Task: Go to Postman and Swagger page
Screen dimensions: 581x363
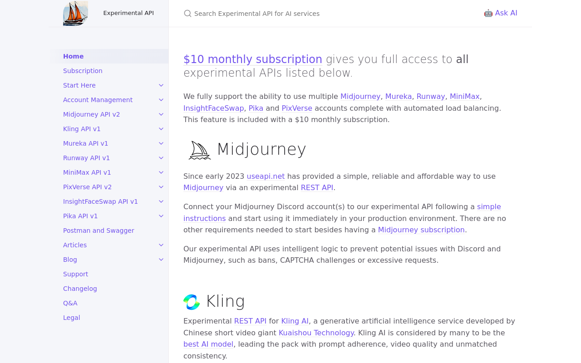Action: [x=98, y=231]
